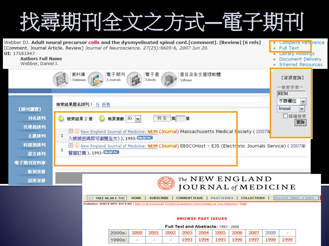
Task: Open the 1998 past issues link
Action: pyautogui.click(x=271, y=240)
